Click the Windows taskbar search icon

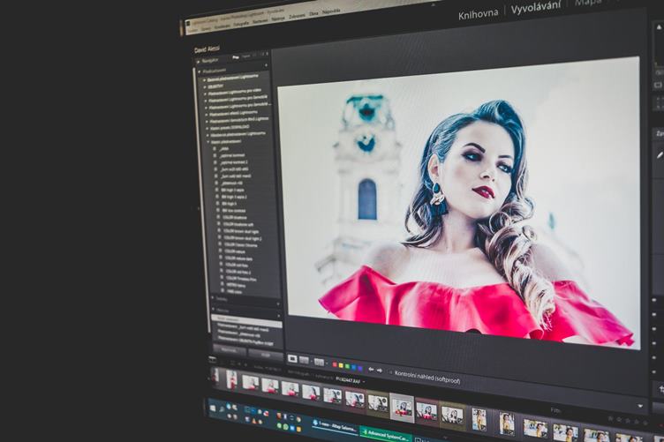221,409
